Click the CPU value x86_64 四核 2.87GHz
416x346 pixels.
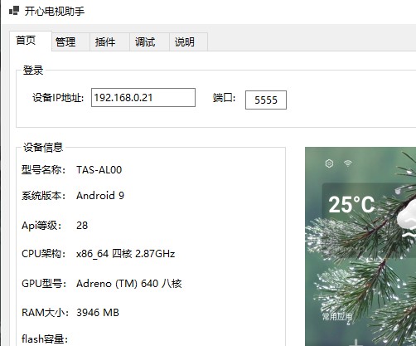[x=125, y=254]
